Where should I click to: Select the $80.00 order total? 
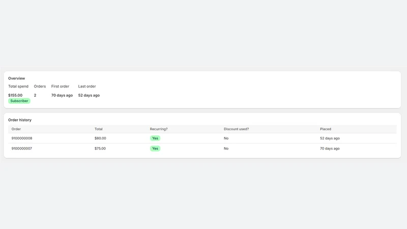point(100,138)
